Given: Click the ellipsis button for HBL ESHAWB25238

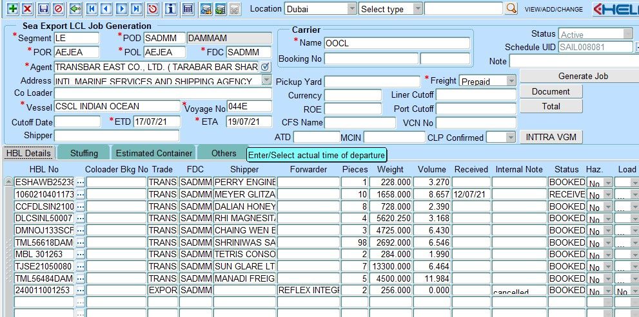Looking at the screenshot, I should point(81,182).
